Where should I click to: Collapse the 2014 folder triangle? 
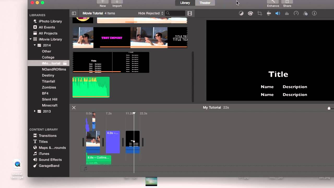click(x=35, y=45)
